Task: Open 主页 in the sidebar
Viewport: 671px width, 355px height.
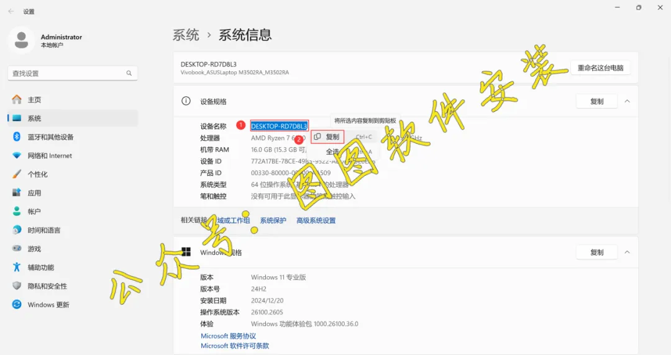Action: click(x=73, y=100)
